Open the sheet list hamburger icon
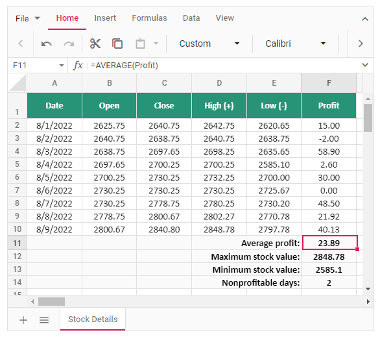380x337 pixels. pyautogui.click(x=44, y=320)
